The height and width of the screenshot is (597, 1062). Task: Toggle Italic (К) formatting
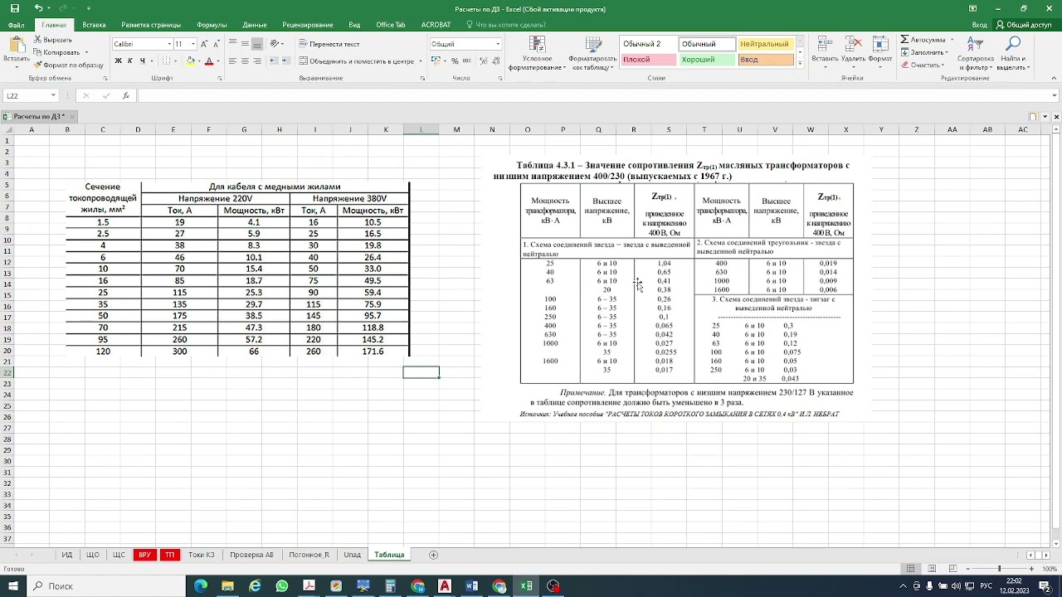click(x=130, y=61)
